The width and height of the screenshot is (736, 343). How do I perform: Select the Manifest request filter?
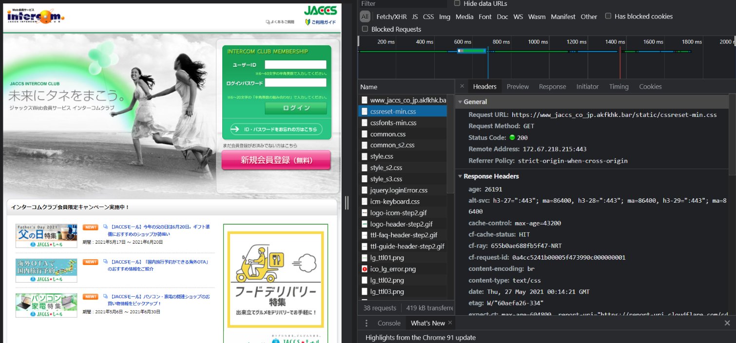point(563,17)
